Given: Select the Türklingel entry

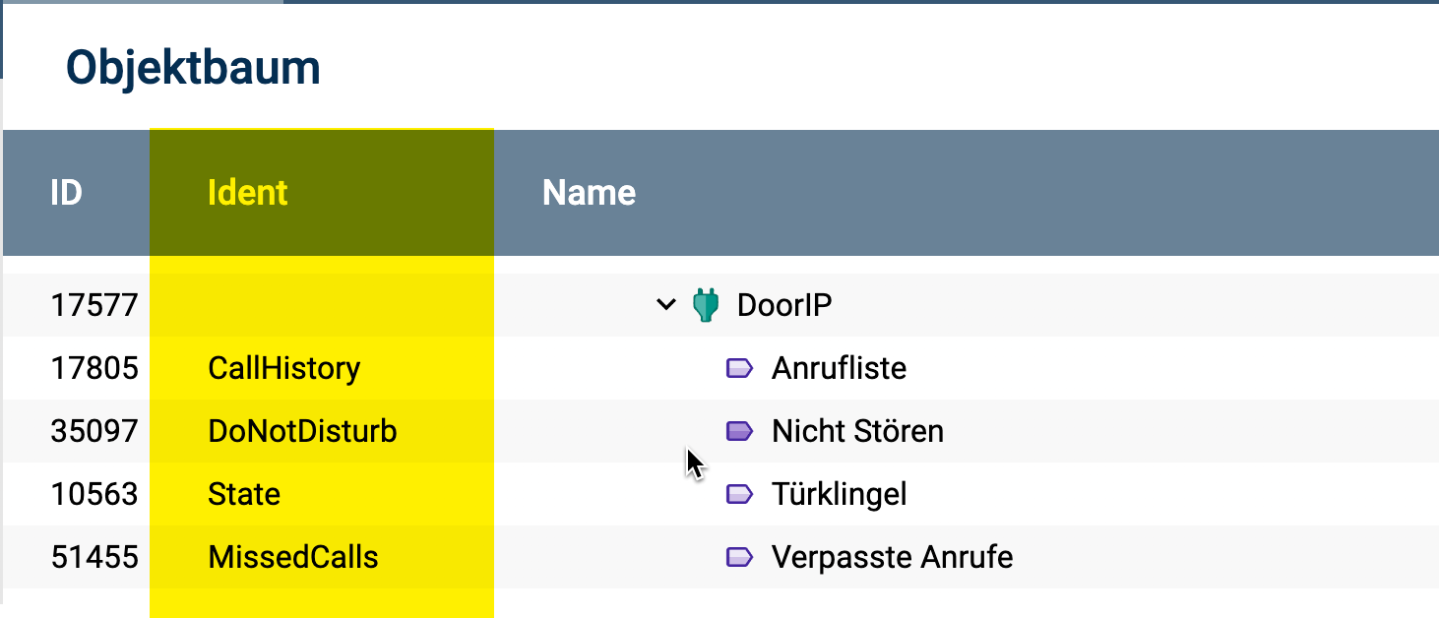Looking at the screenshot, I should 840,494.
